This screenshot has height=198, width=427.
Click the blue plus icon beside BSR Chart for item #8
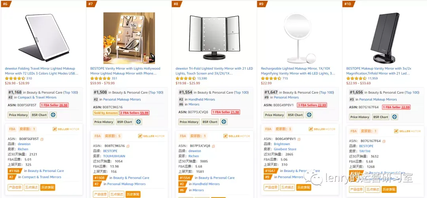(224, 122)
